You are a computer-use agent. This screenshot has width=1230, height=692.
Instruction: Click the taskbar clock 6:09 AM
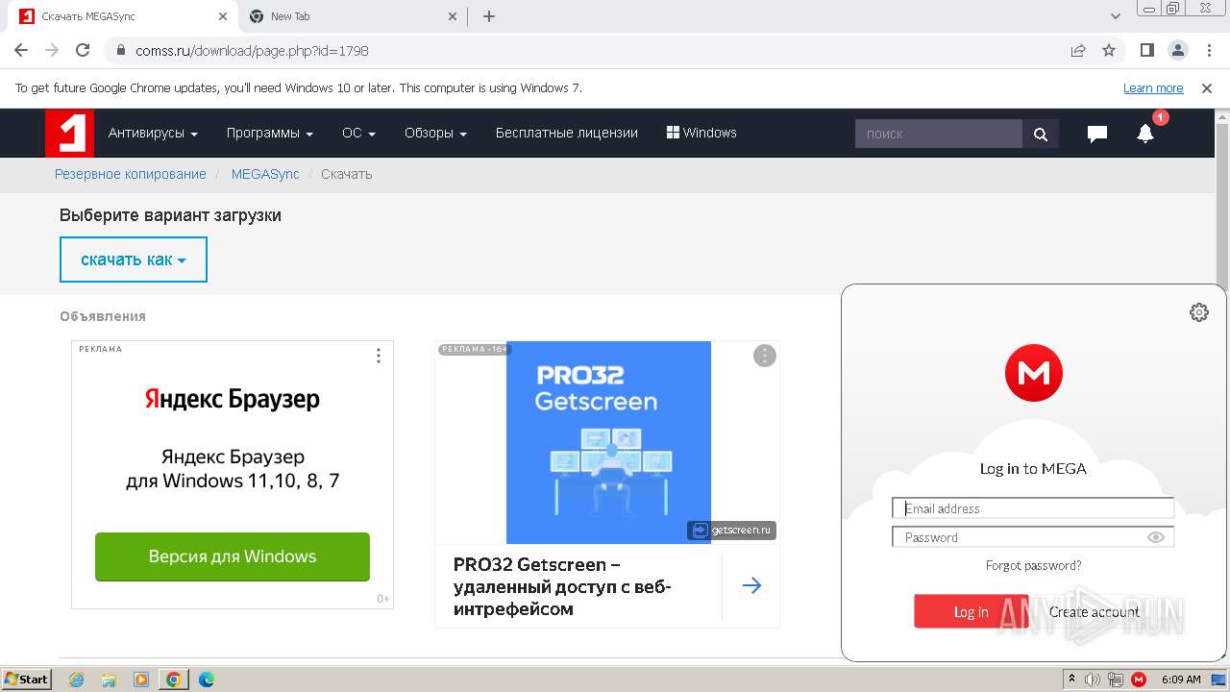(x=1181, y=680)
